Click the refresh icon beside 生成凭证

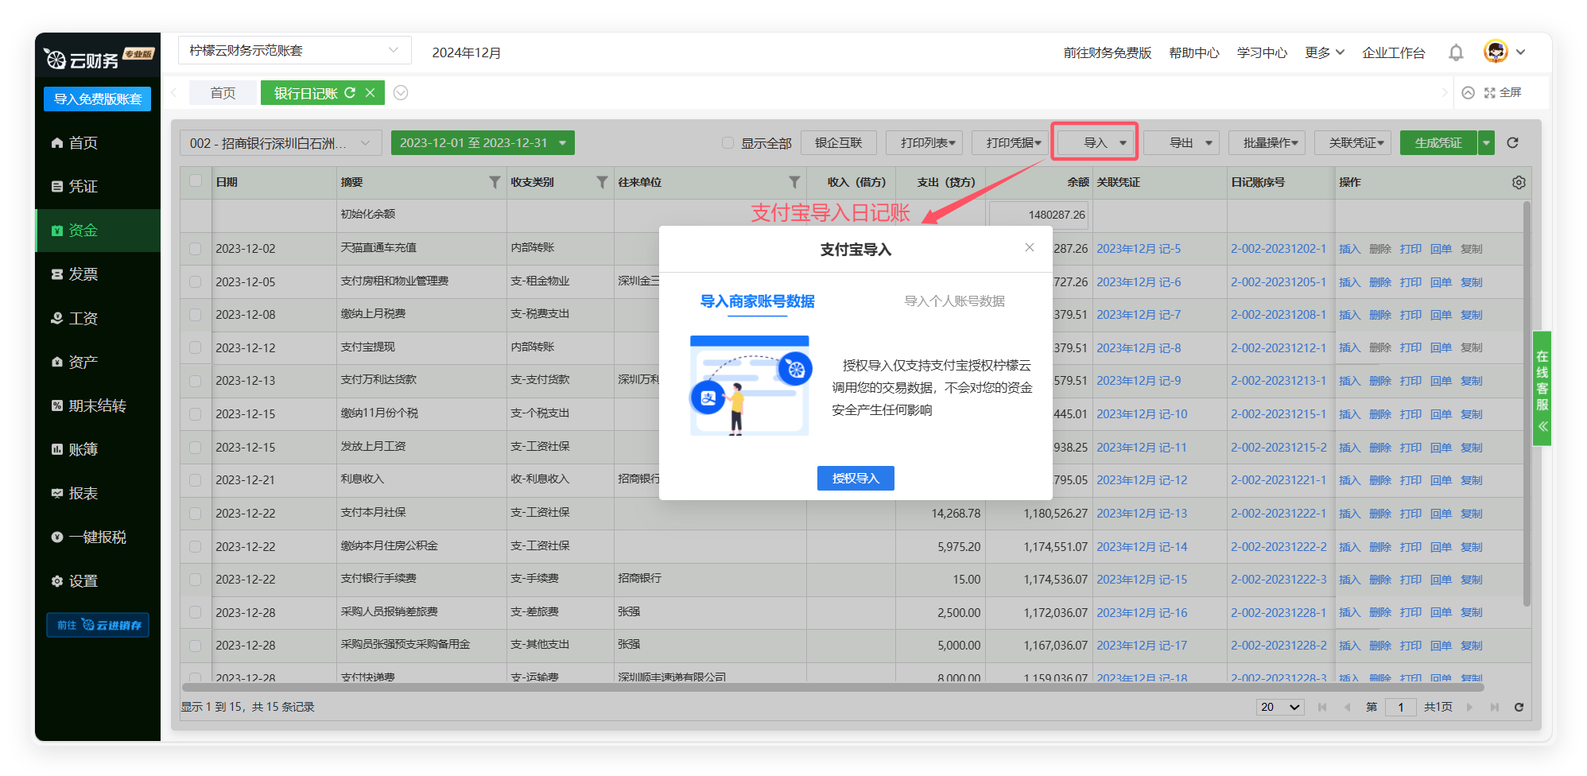coord(1512,143)
